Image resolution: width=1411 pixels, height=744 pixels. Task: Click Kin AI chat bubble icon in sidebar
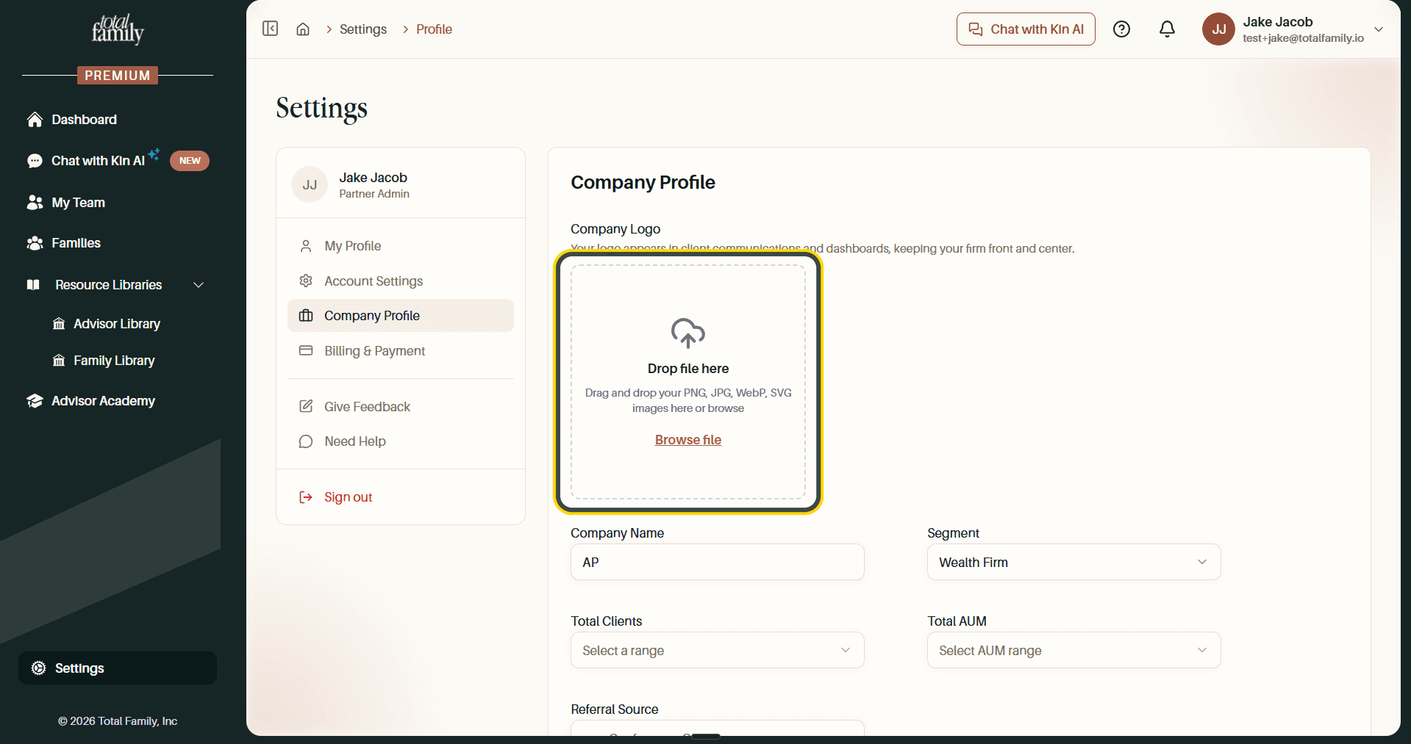35,161
